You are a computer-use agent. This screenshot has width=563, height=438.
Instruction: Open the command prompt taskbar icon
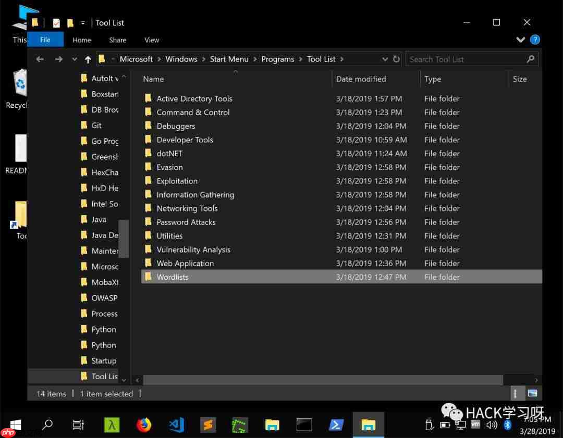point(304,425)
